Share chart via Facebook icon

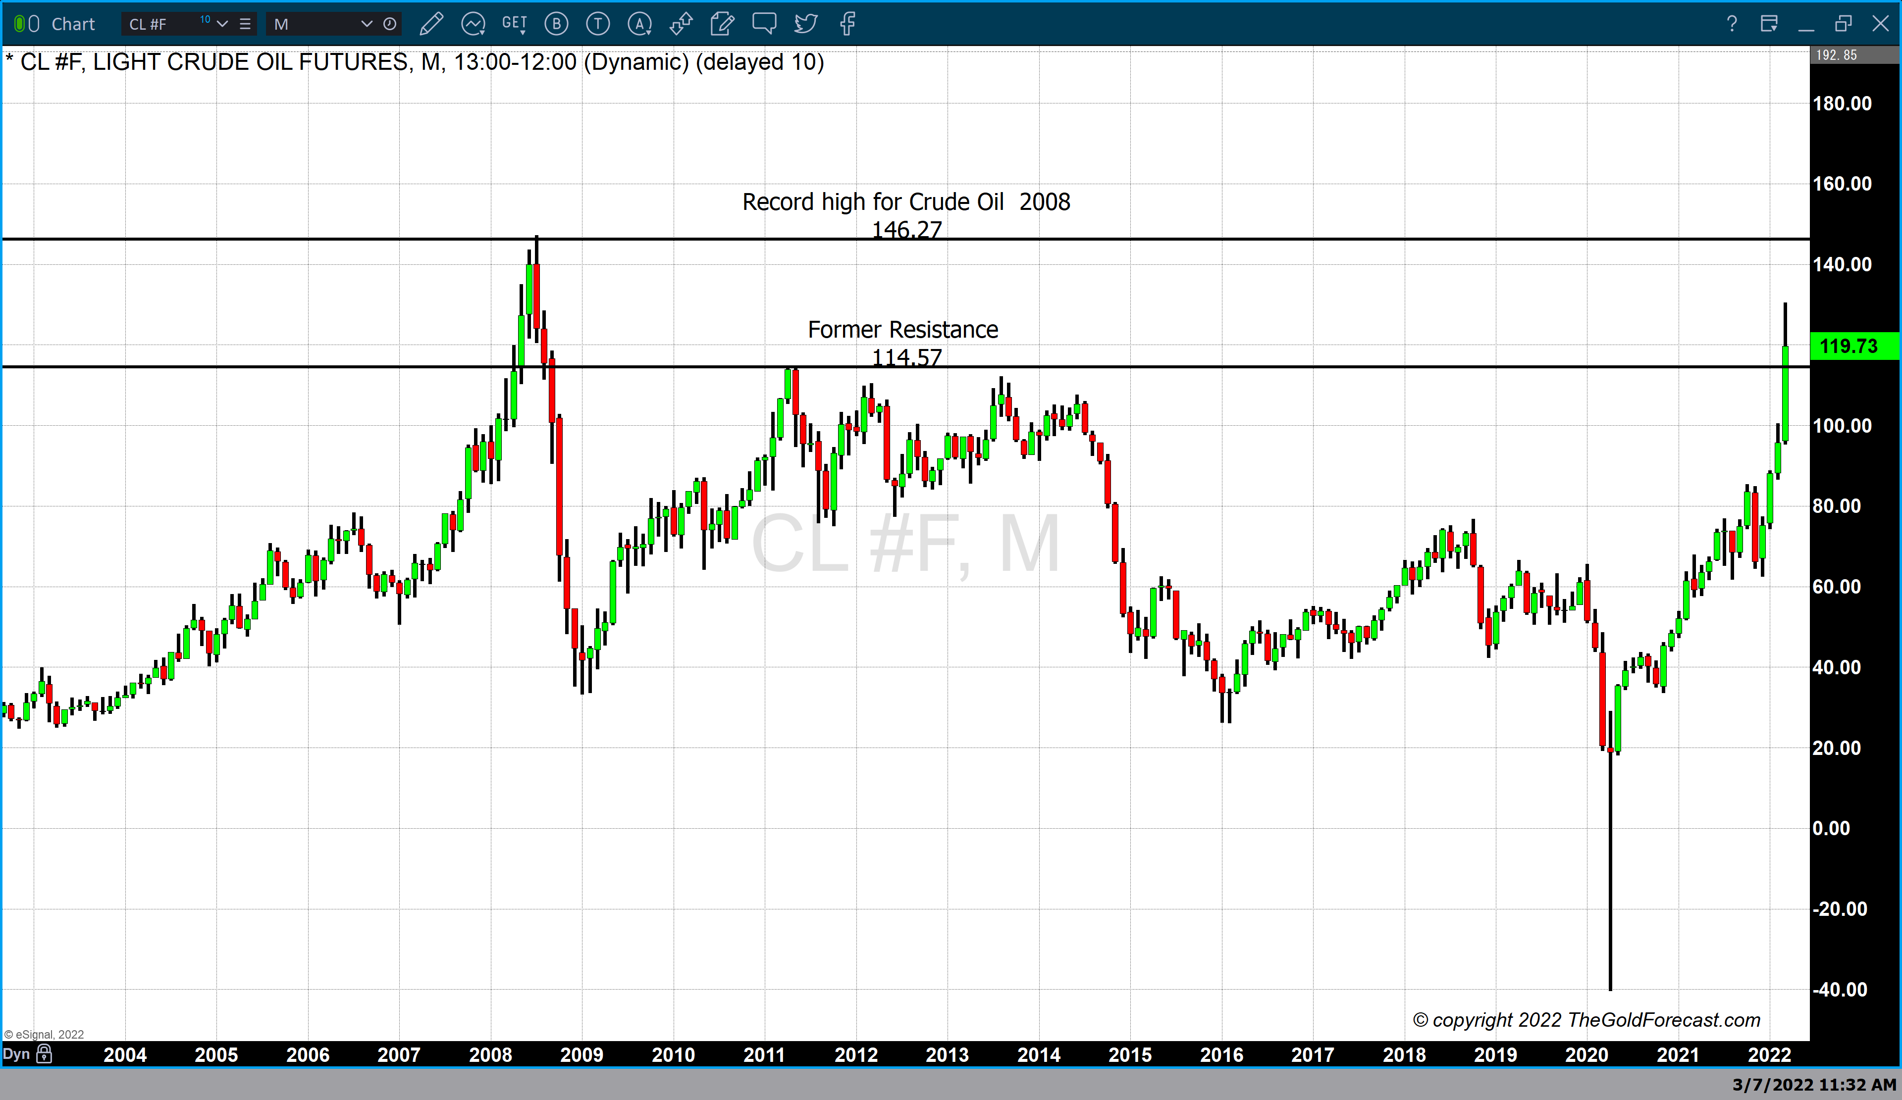(x=847, y=24)
